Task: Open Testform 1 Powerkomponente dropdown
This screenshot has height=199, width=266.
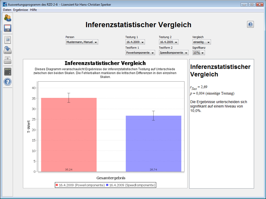Action: 140,53
